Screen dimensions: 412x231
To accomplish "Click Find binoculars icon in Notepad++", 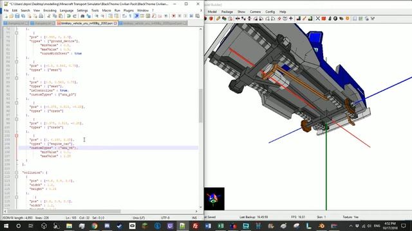I will coord(82,16).
